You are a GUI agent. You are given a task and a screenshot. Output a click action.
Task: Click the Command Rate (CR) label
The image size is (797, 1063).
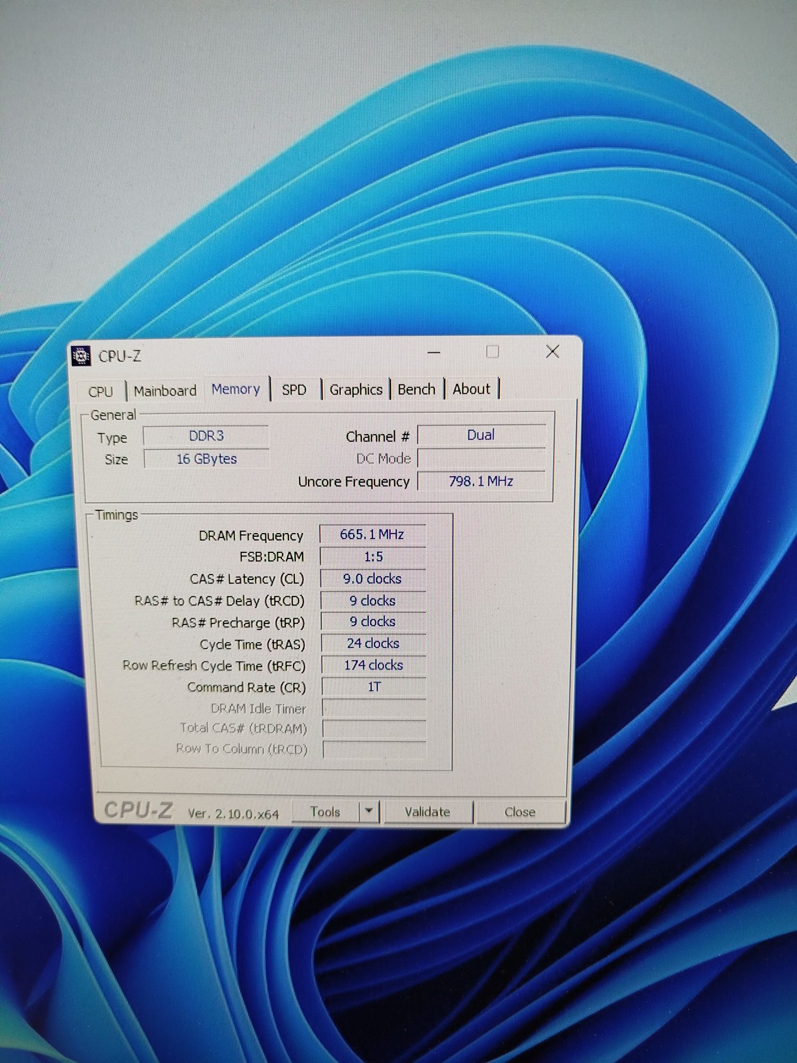click(247, 687)
